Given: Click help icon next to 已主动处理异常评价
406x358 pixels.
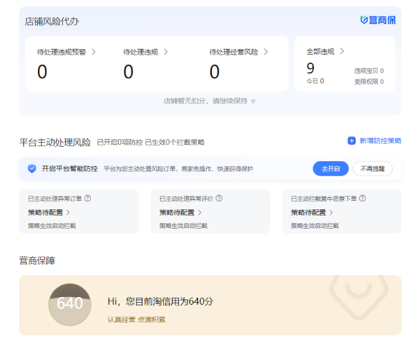Looking at the screenshot, I should [219, 198].
